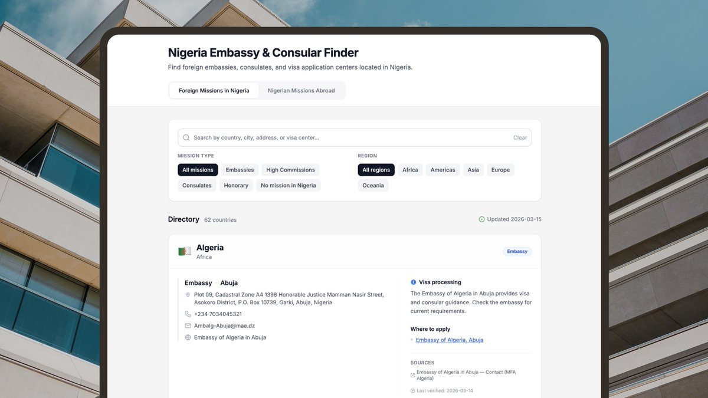Click the Algeria country heading

tap(210, 248)
